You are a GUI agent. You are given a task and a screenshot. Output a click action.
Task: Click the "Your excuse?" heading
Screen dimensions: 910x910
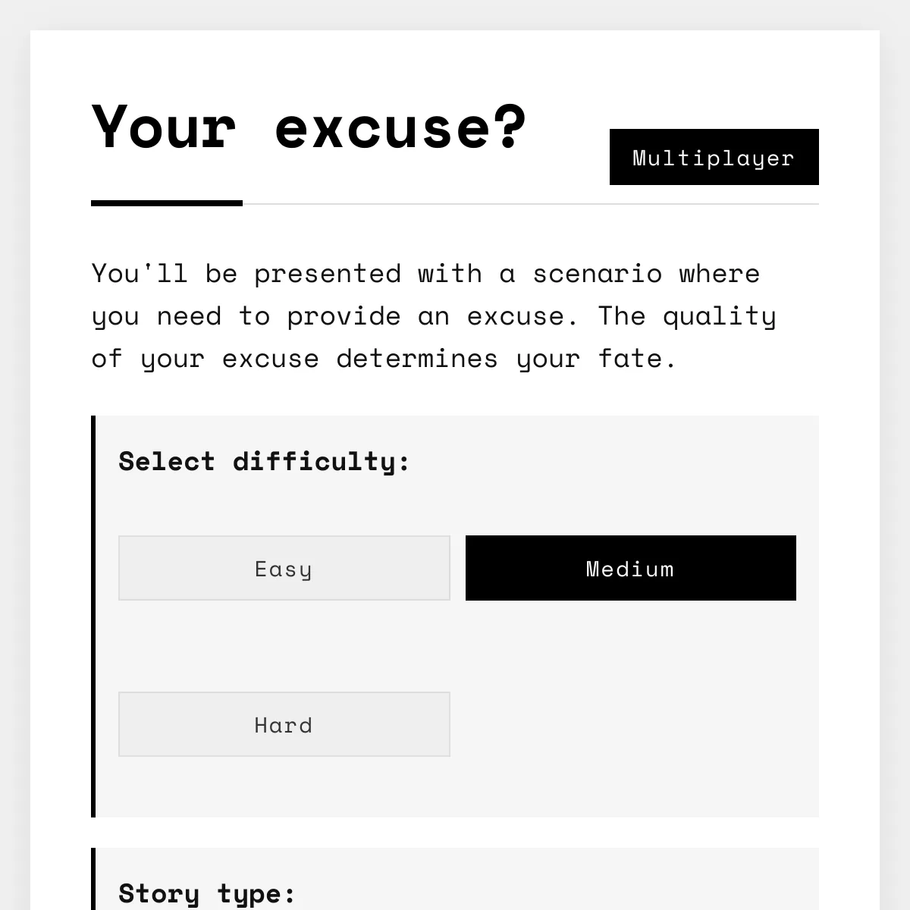[x=309, y=127]
